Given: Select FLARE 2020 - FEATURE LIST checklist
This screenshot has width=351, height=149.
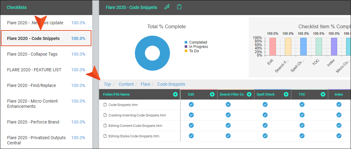Looking at the screenshot, I should pyautogui.click(x=46, y=70).
